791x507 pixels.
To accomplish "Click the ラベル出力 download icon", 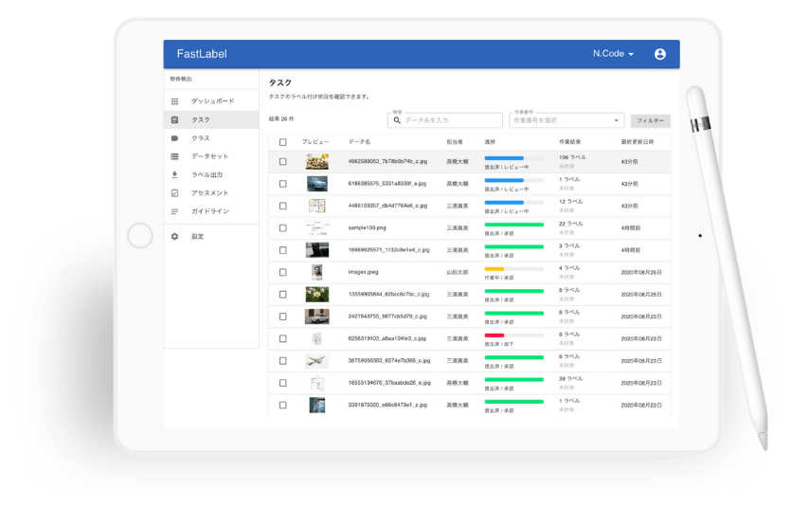I will [x=174, y=174].
